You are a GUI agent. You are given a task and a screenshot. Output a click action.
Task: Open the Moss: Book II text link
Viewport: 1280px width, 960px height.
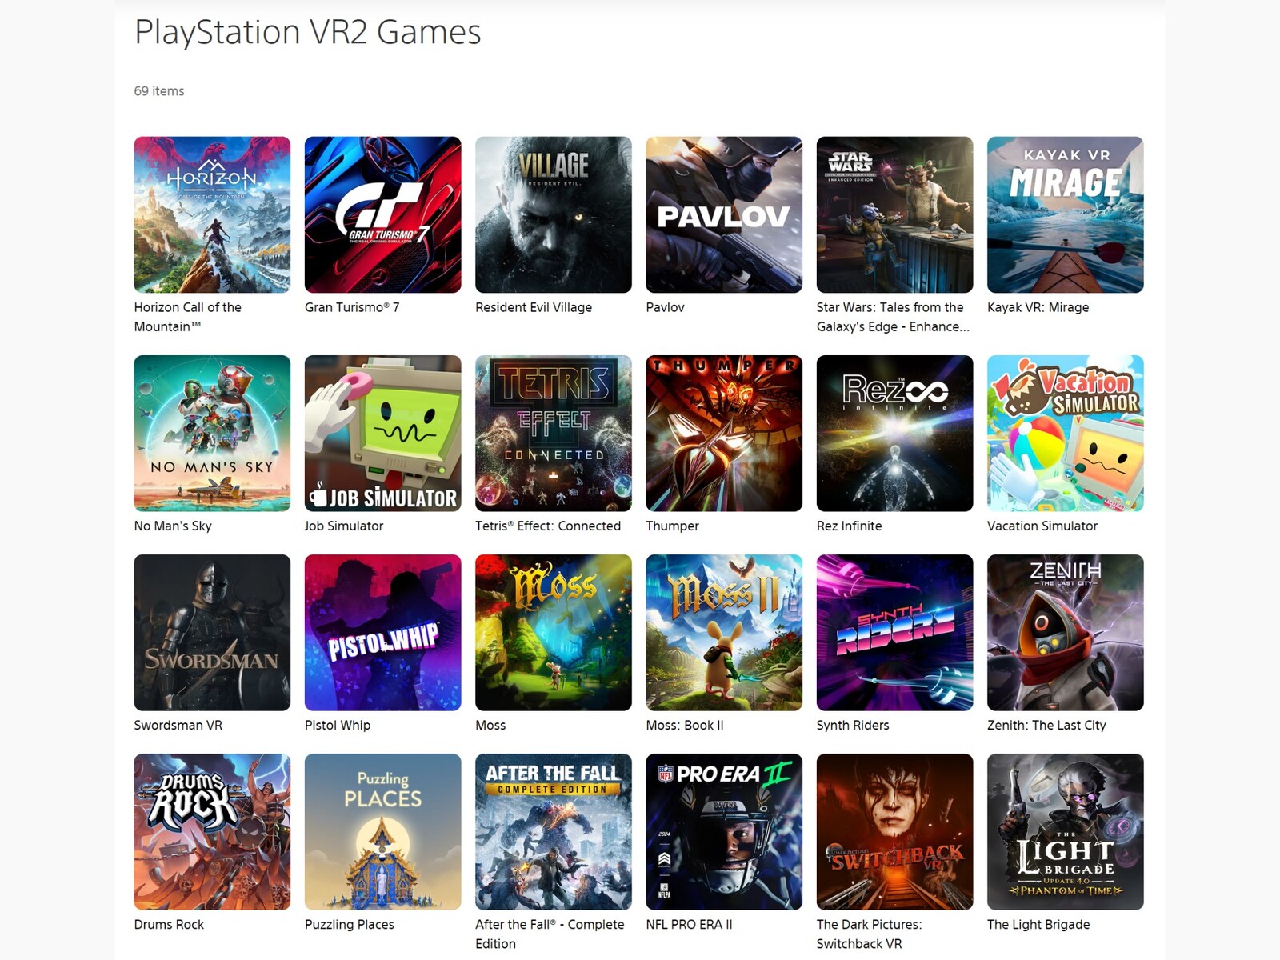click(x=685, y=725)
